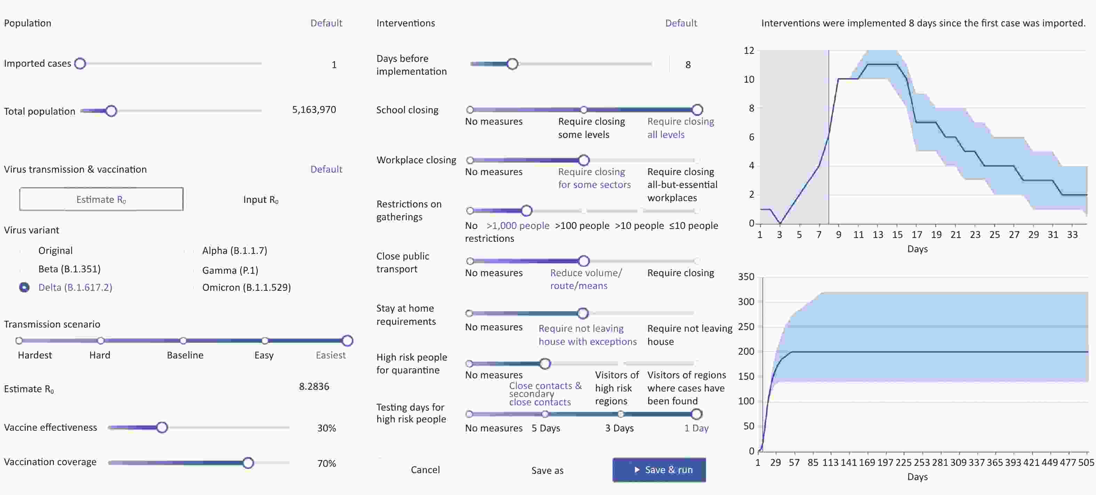Set Transmission scenario to the Baseline stop
The height and width of the screenshot is (495, 1096).
click(x=183, y=341)
